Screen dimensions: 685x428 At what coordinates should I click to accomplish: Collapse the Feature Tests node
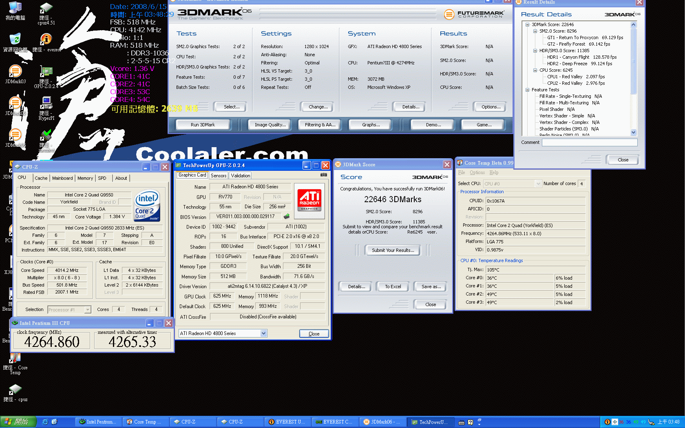click(x=527, y=90)
